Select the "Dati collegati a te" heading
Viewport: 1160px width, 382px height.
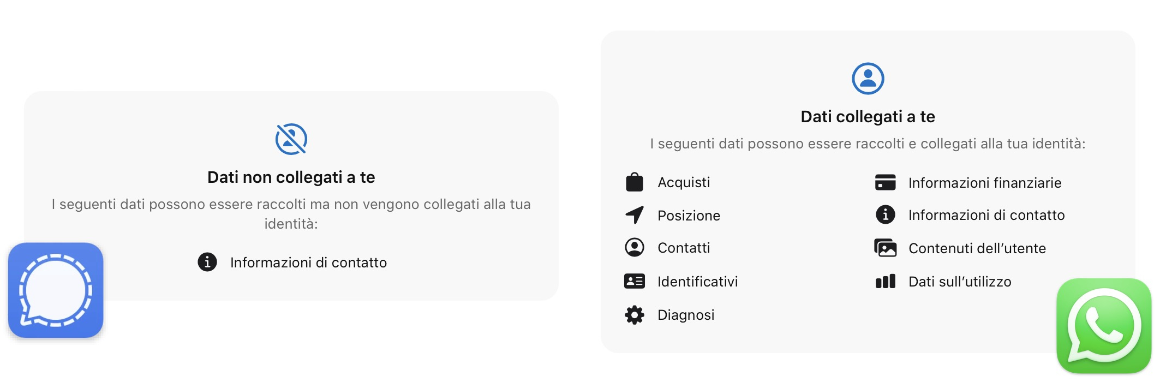[x=868, y=117]
